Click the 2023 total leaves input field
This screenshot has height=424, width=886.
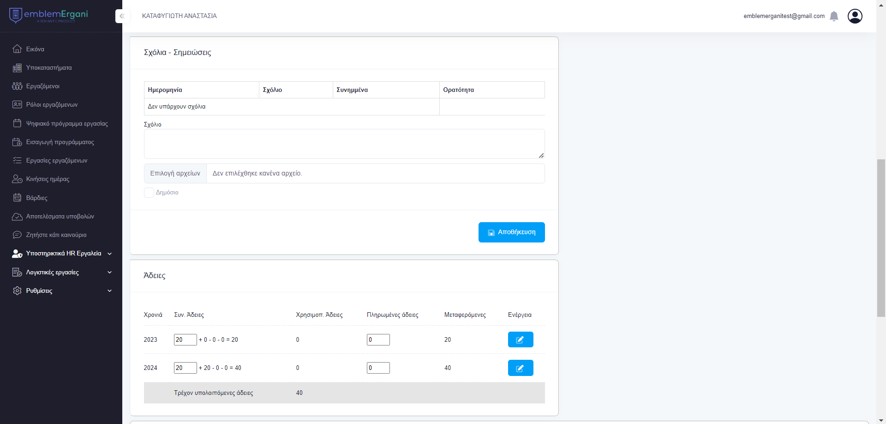pos(185,339)
